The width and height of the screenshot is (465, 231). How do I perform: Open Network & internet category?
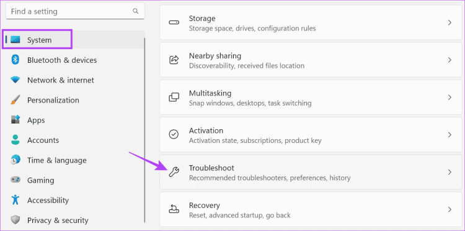(x=61, y=80)
